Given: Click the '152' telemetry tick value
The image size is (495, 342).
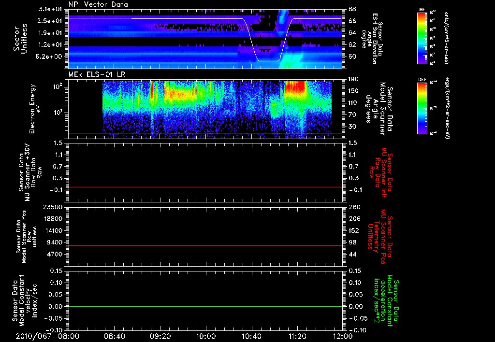Looking at the screenshot, I should pos(354,230).
